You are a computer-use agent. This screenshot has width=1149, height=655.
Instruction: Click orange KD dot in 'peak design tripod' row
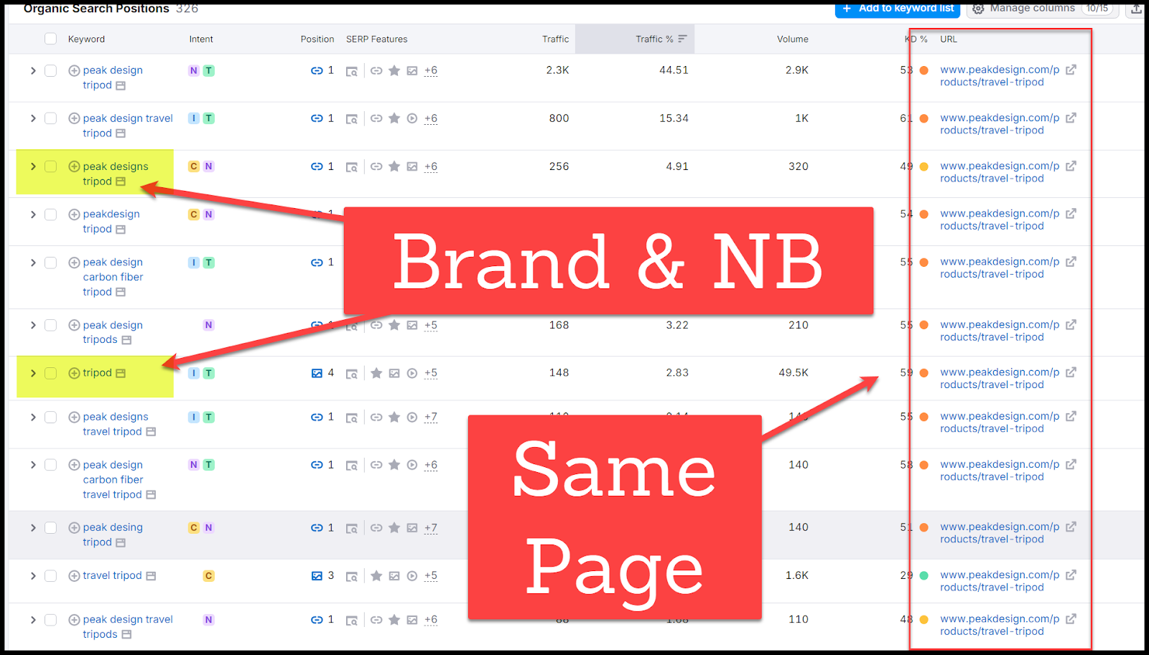(x=924, y=70)
